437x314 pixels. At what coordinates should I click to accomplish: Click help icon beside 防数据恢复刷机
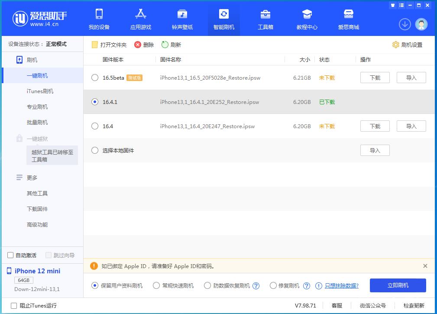point(256,286)
